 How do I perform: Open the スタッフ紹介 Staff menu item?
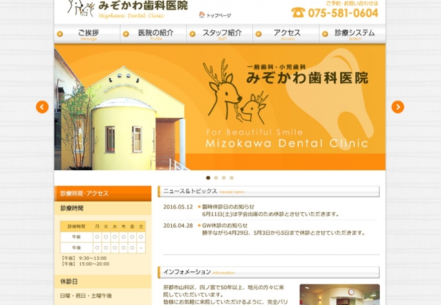[x=220, y=34]
